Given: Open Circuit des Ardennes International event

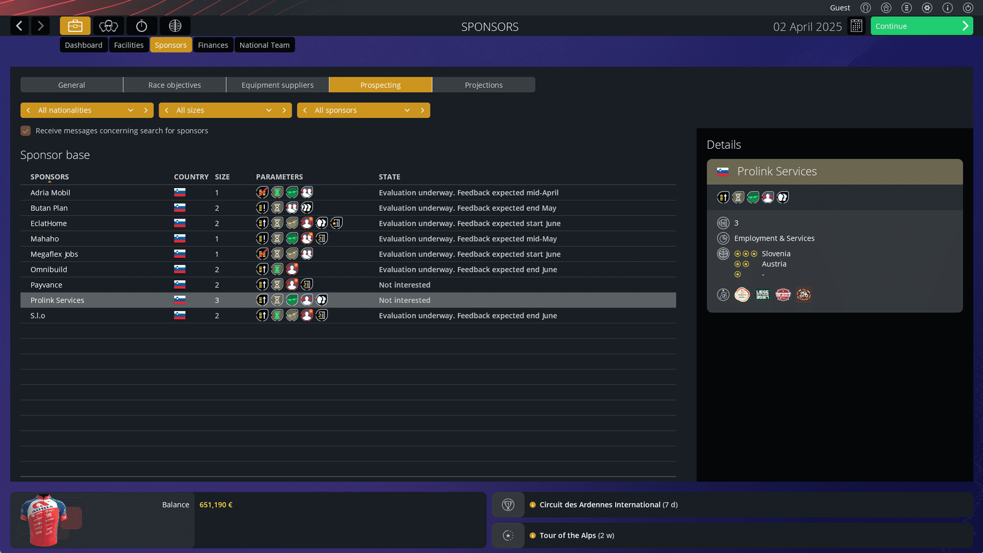Looking at the screenshot, I should coord(608,505).
